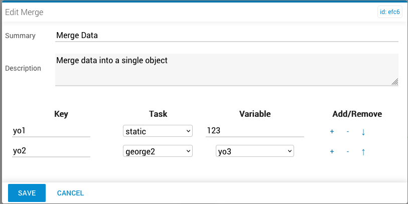408x204 pixels.
Task: Expand the yo3 variable dropdown
Action: pos(255,151)
